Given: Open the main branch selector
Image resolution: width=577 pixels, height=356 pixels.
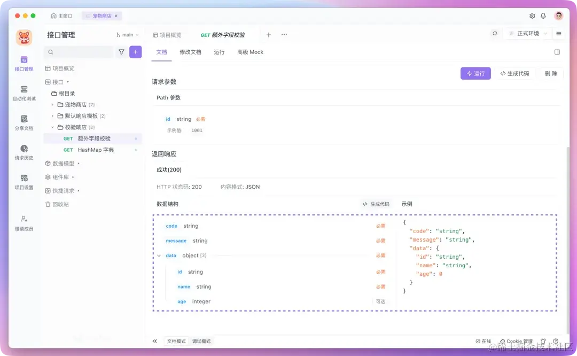Looking at the screenshot, I should (126, 34).
